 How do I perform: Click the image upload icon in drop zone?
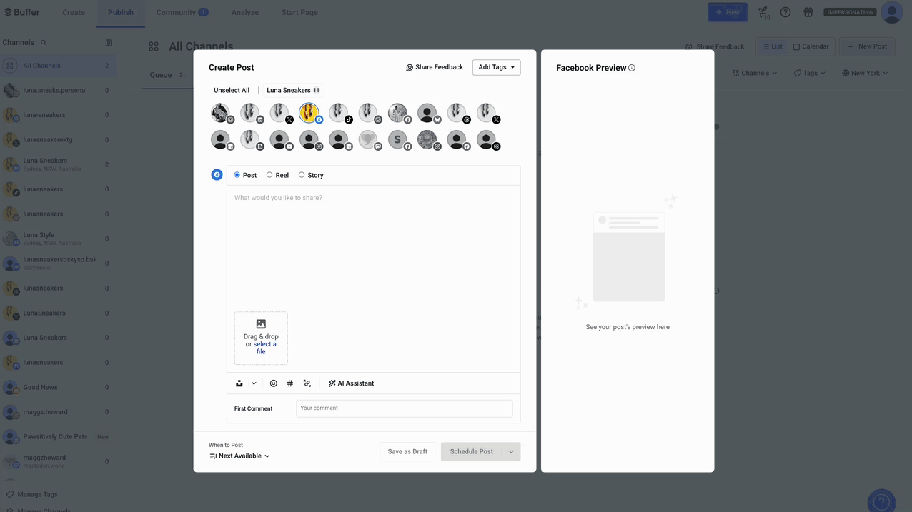(x=261, y=324)
